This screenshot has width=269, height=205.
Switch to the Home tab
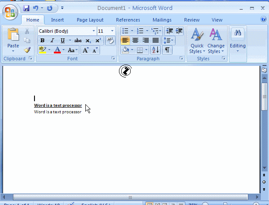(x=33, y=20)
